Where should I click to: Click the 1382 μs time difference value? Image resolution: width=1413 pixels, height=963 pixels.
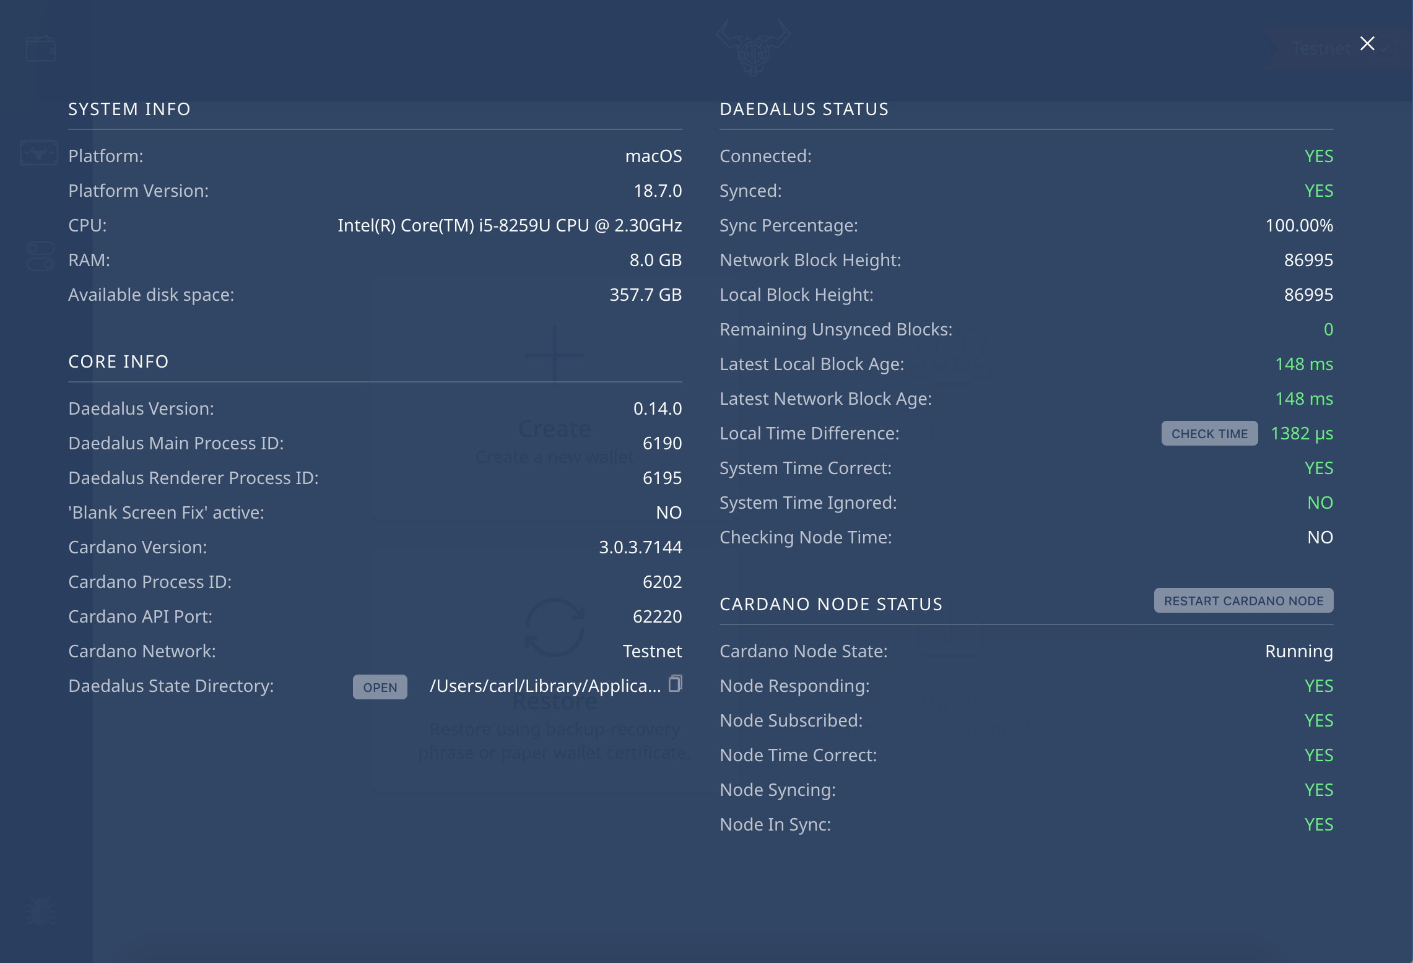click(x=1302, y=433)
